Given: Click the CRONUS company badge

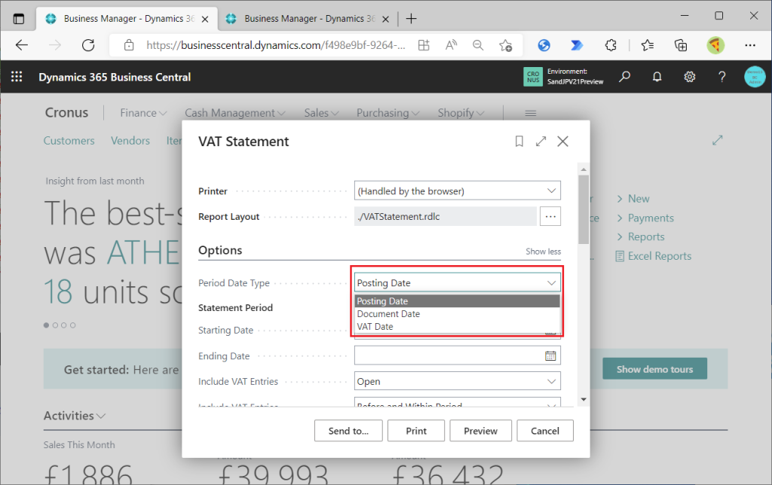Looking at the screenshot, I should [x=533, y=77].
